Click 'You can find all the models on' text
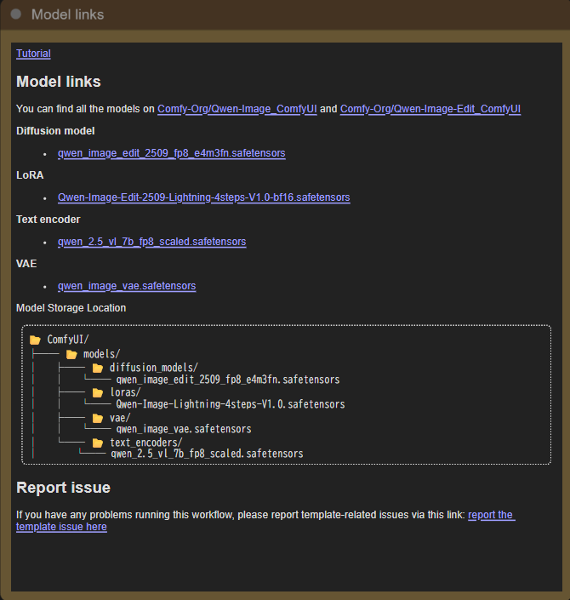The image size is (570, 600). (x=85, y=109)
